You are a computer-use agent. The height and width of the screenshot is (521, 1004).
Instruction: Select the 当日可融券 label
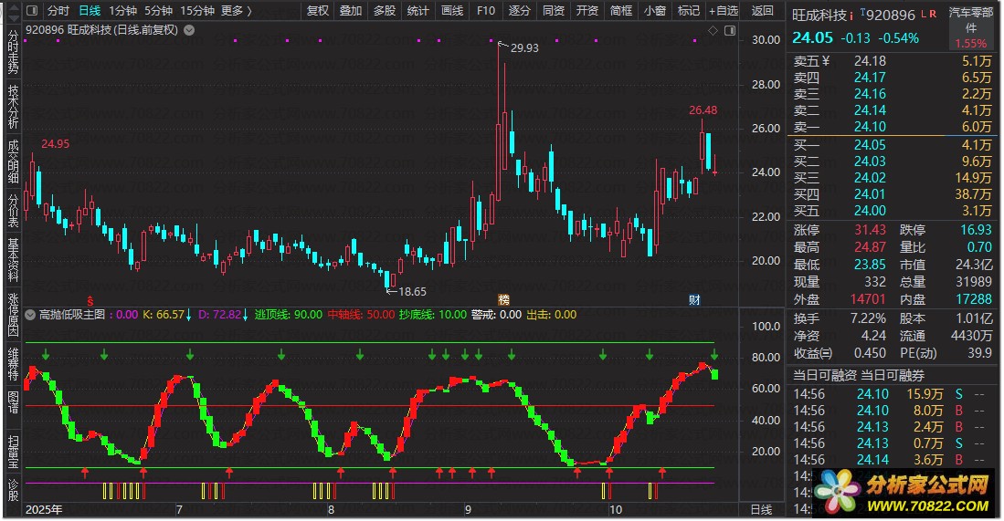pos(893,376)
